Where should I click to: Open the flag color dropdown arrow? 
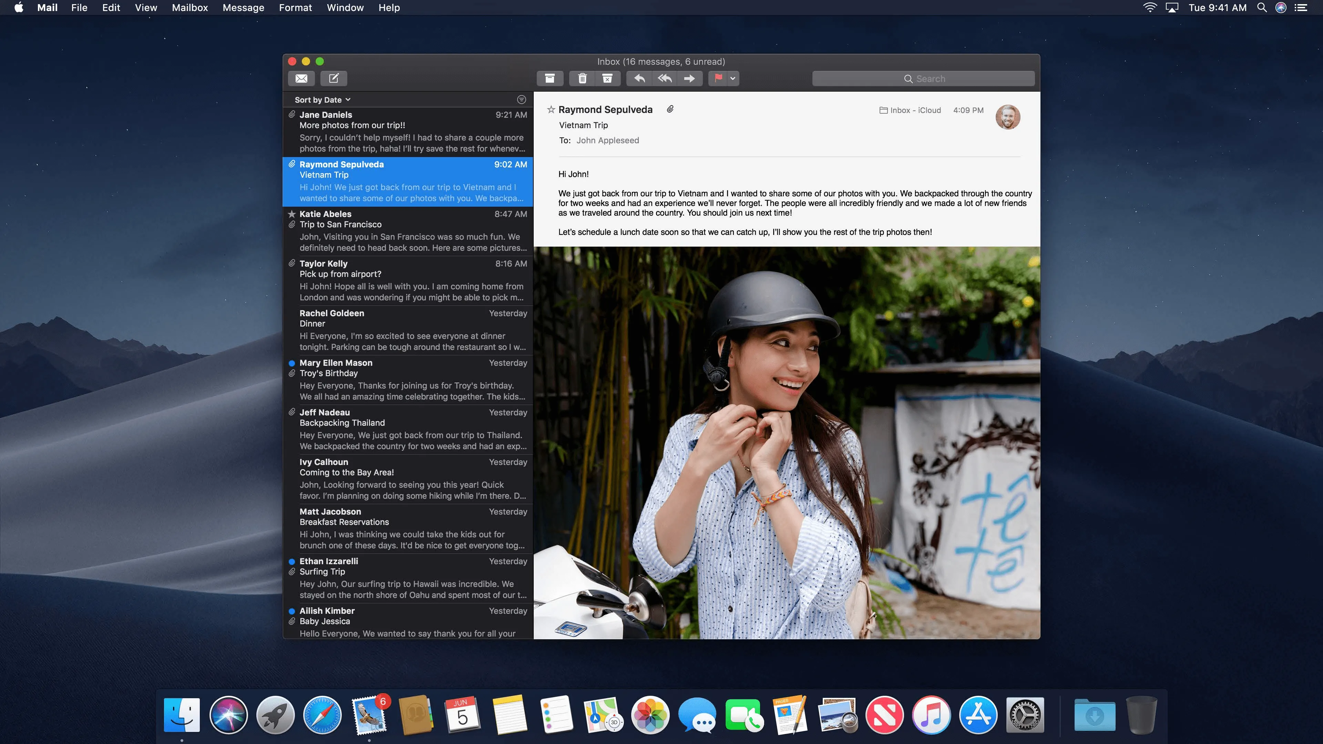click(733, 79)
